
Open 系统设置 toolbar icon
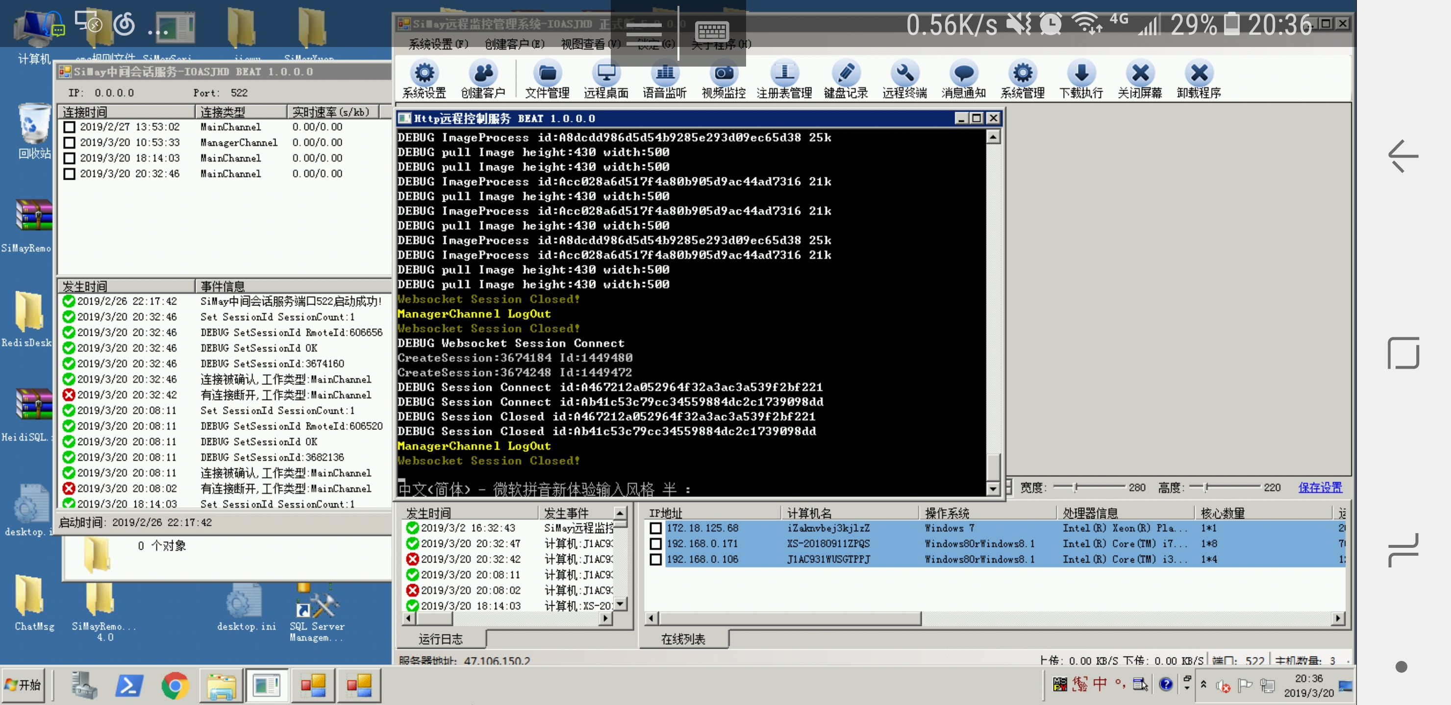(424, 80)
